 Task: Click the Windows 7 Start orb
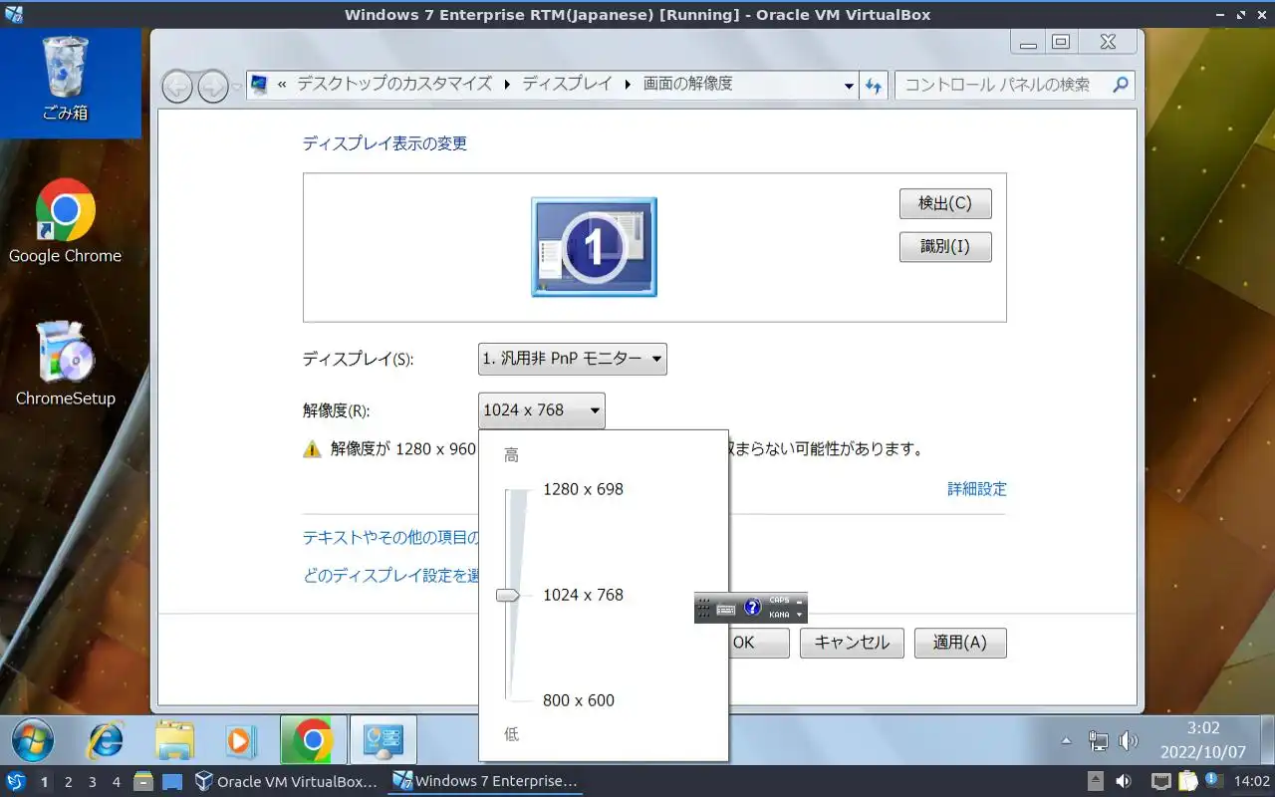click(32, 740)
